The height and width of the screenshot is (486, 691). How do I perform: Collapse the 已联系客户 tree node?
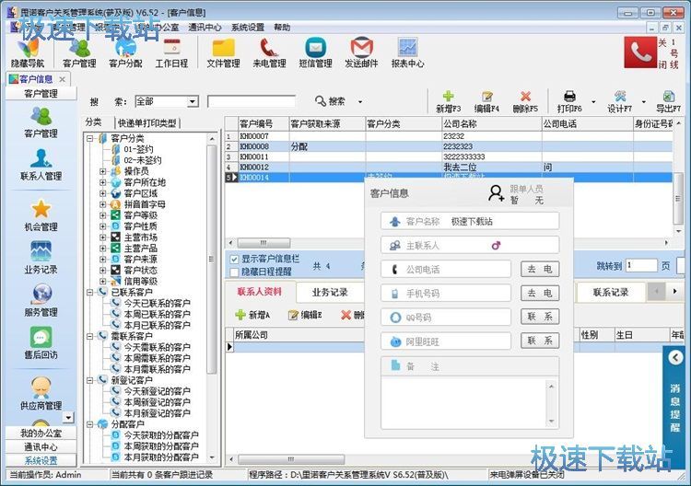[x=90, y=293]
